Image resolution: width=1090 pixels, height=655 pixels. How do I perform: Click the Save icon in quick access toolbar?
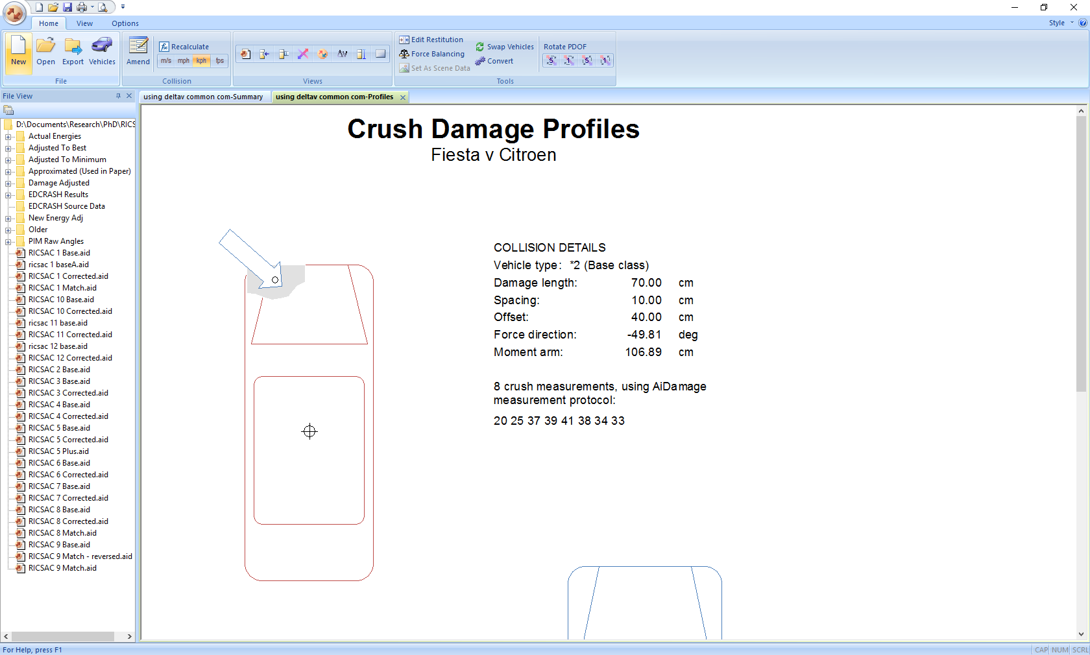[x=67, y=7]
